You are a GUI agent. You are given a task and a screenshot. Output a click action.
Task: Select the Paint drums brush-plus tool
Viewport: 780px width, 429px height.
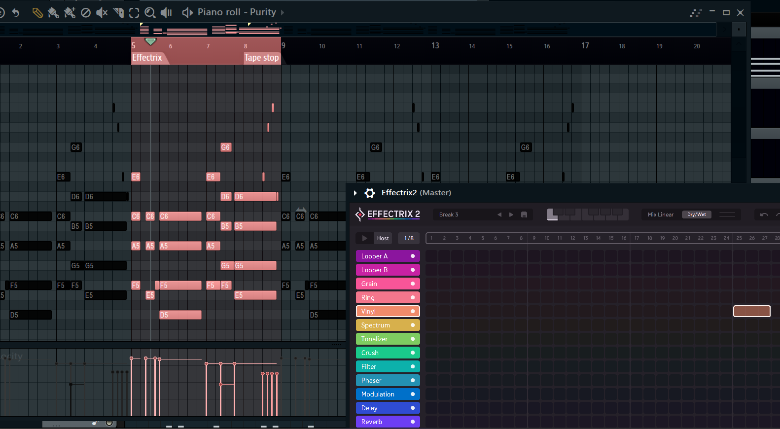click(x=70, y=12)
